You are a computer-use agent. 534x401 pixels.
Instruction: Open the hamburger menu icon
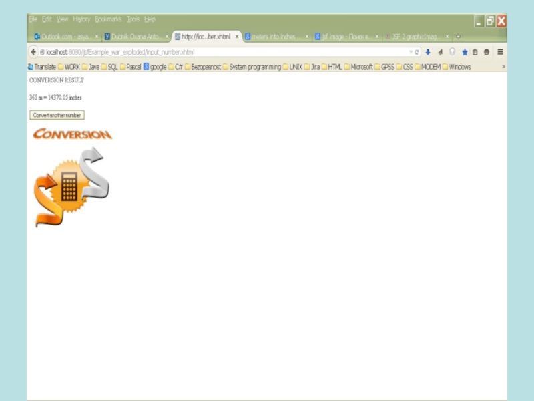pos(500,52)
